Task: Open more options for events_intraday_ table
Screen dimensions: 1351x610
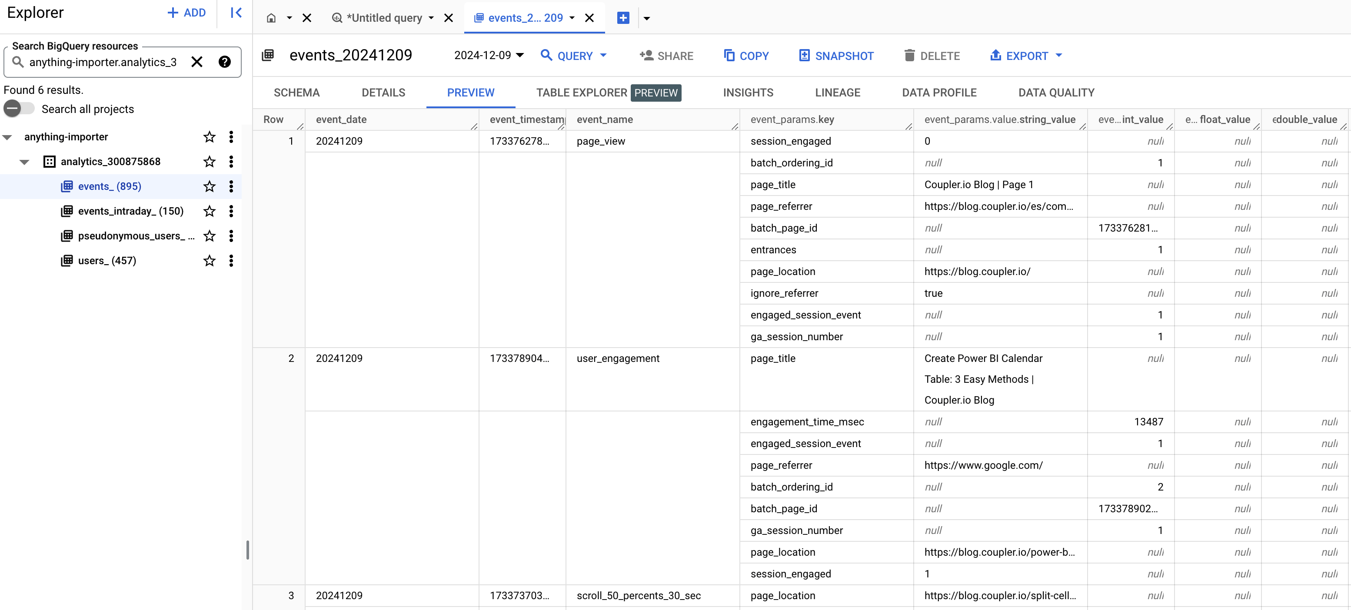Action: [x=231, y=211]
